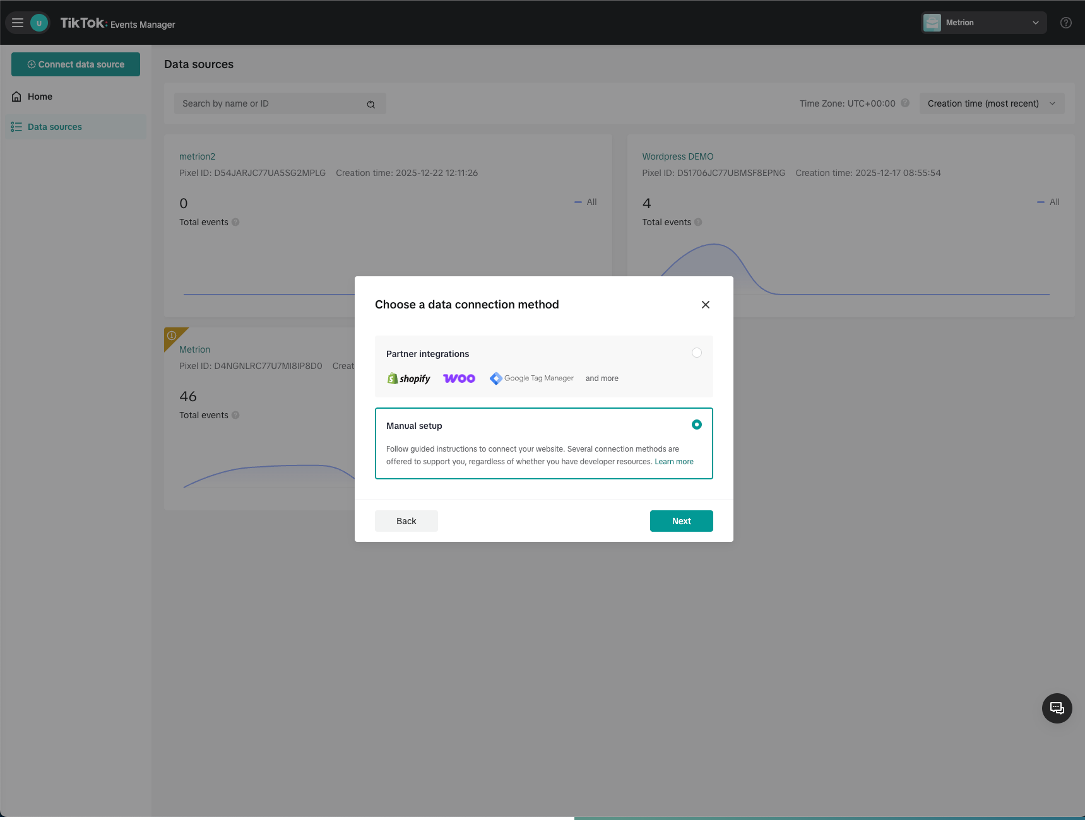
Task: Click Pixel ID D54JARJC77UA5SG2MPLG text
Action: [252, 173]
